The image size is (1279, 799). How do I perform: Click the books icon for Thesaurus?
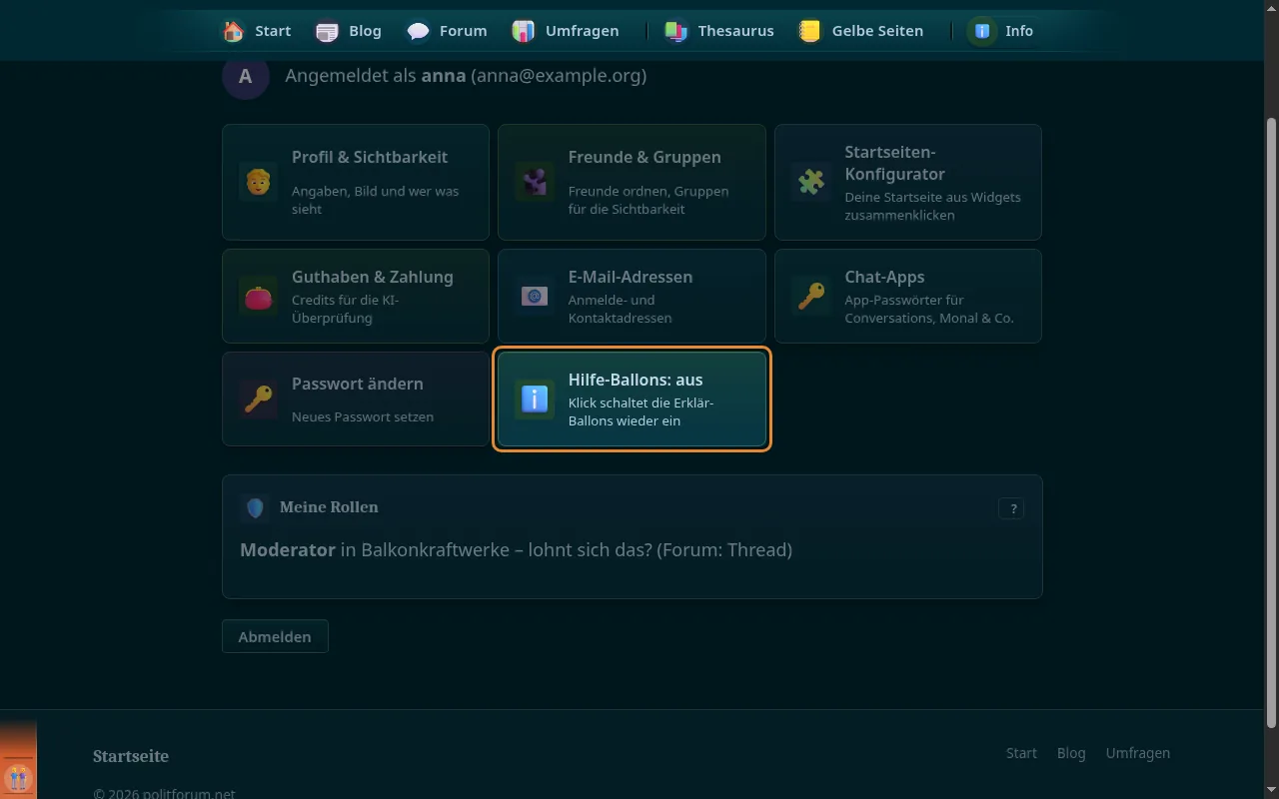[676, 31]
